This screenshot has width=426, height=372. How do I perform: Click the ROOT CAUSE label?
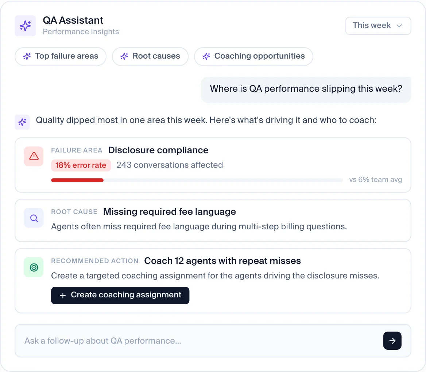(x=74, y=212)
